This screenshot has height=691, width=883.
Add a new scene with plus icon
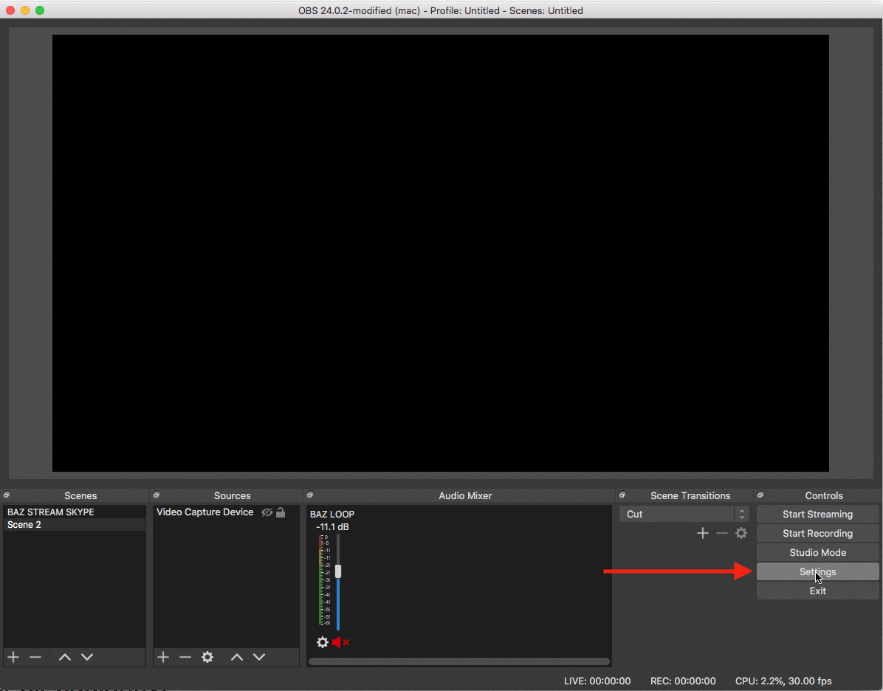point(13,657)
